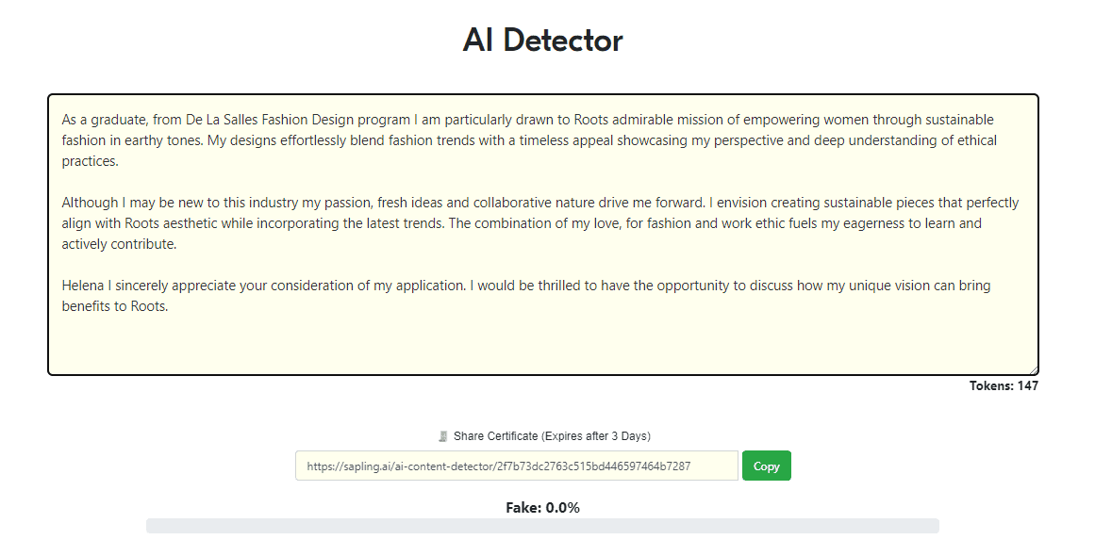Click the Tokens: 147 counter label
The width and height of the screenshot is (1095, 556).
(x=1004, y=385)
